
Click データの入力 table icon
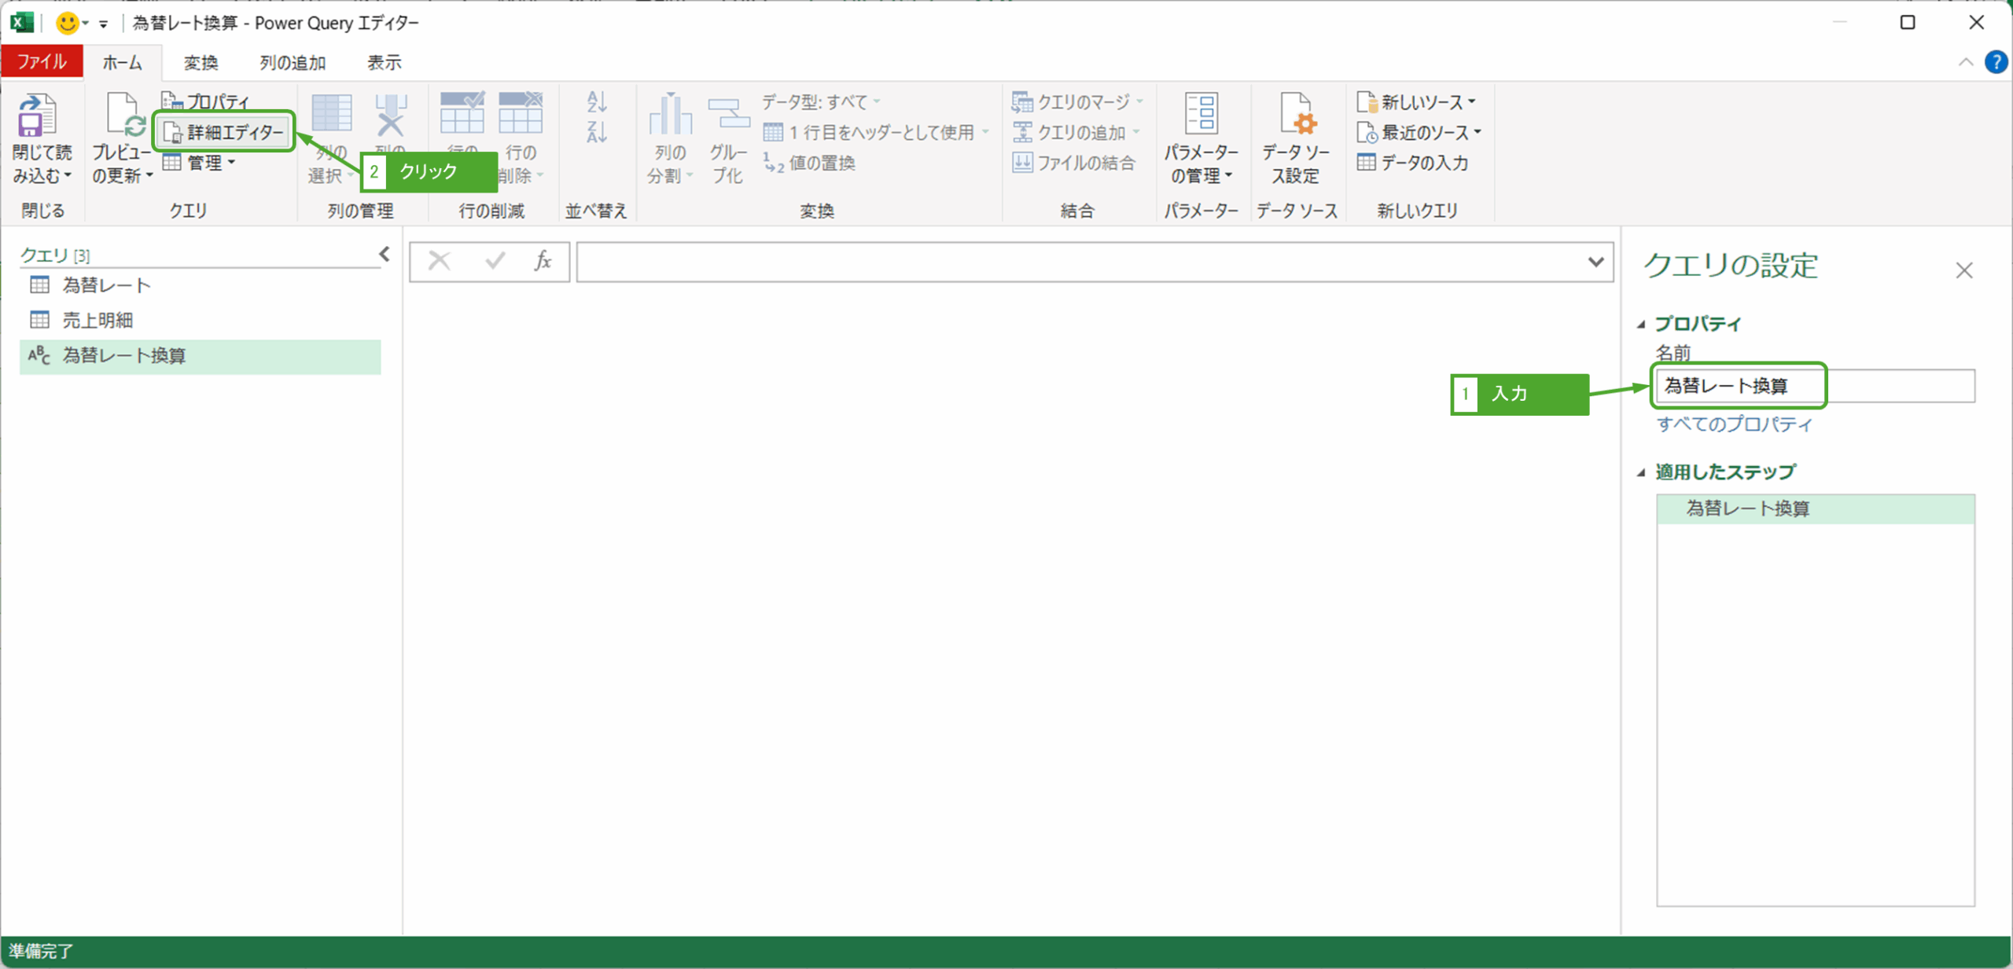1367,163
